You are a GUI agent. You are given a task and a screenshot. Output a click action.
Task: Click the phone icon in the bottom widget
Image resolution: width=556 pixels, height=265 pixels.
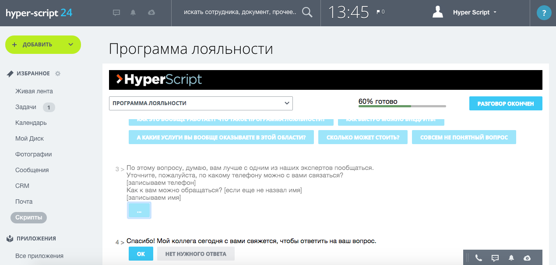click(x=478, y=258)
